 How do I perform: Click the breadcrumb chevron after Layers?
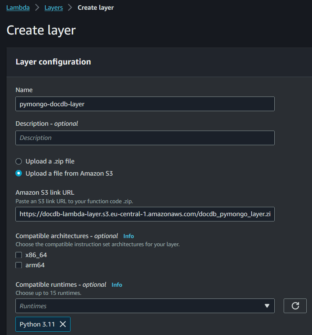[x=70, y=7]
